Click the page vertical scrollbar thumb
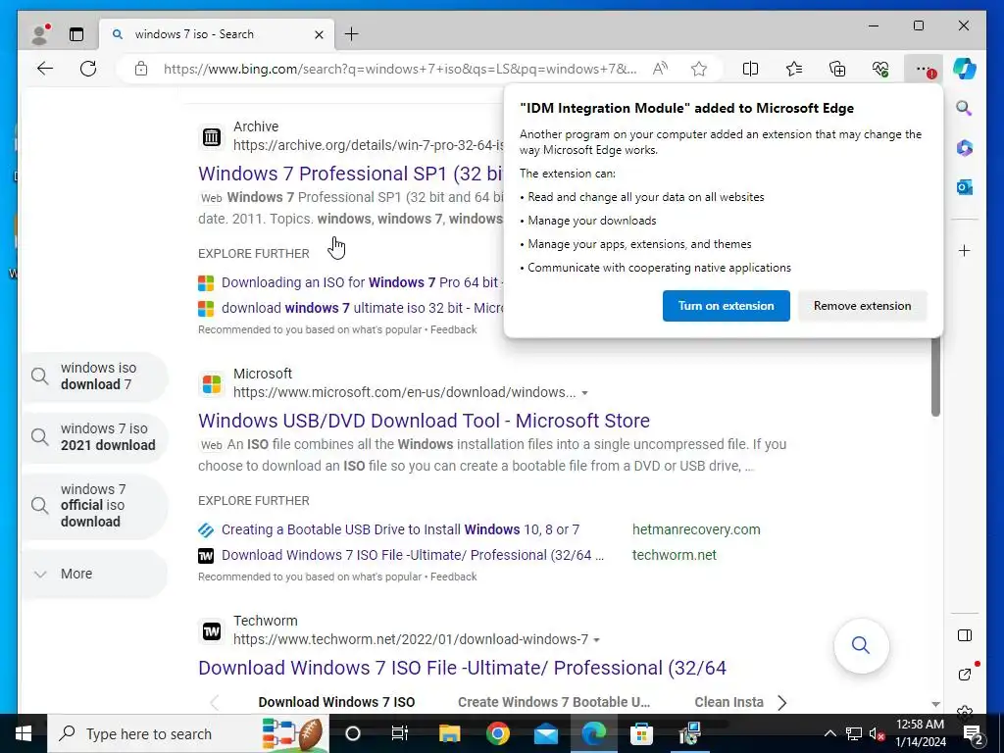This screenshot has height=753, width=1004. [935, 376]
